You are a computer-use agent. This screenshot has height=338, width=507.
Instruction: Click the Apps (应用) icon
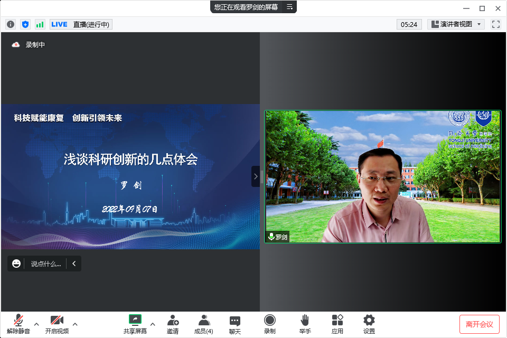(x=337, y=324)
